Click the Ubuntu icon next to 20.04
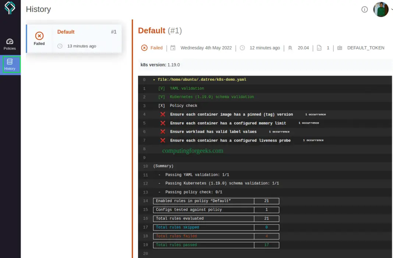 290,48
